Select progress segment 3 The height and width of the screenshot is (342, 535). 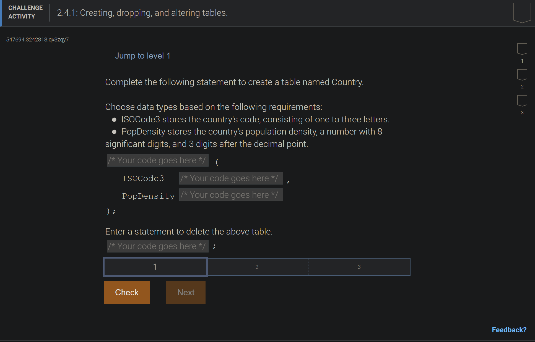coord(359,267)
